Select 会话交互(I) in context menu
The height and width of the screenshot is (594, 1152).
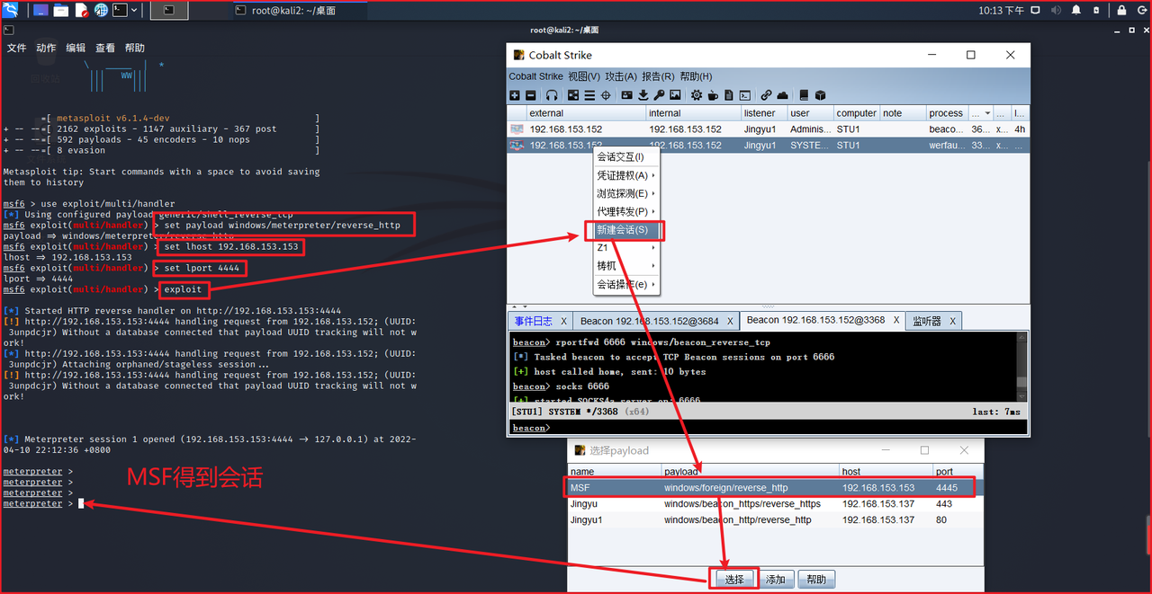click(626, 157)
